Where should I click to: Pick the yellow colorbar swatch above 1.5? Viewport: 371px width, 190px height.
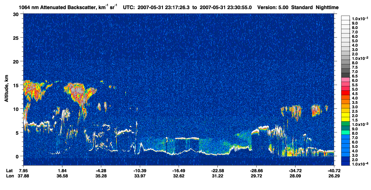click(346, 119)
